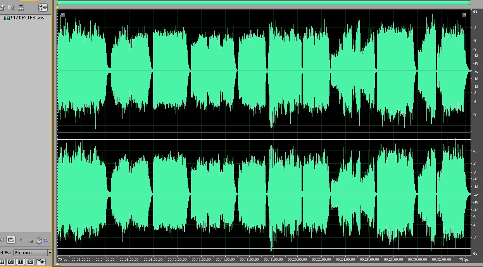The width and height of the screenshot is (483, 267).
Task: Click the preview speaker volume icon
Action: 2,240
